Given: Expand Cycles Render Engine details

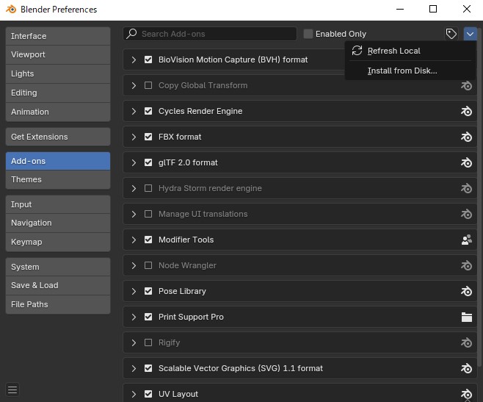Looking at the screenshot, I should coord(134,111).
